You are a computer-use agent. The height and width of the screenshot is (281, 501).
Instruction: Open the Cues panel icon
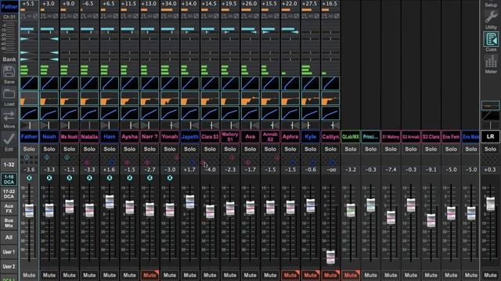coord(491,40)
